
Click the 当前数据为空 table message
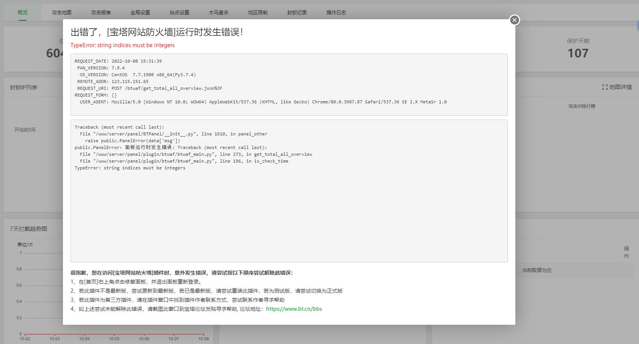coord(536,270)
